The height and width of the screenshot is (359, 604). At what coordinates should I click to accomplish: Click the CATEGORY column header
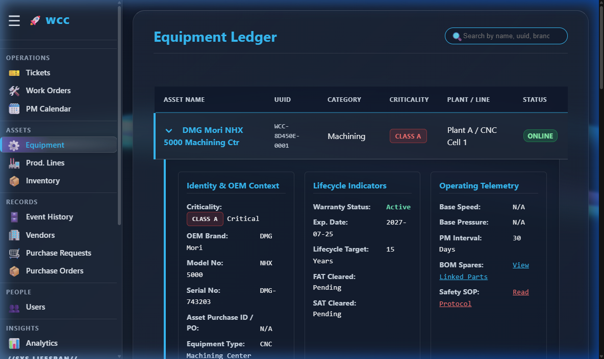coord(344,99)
